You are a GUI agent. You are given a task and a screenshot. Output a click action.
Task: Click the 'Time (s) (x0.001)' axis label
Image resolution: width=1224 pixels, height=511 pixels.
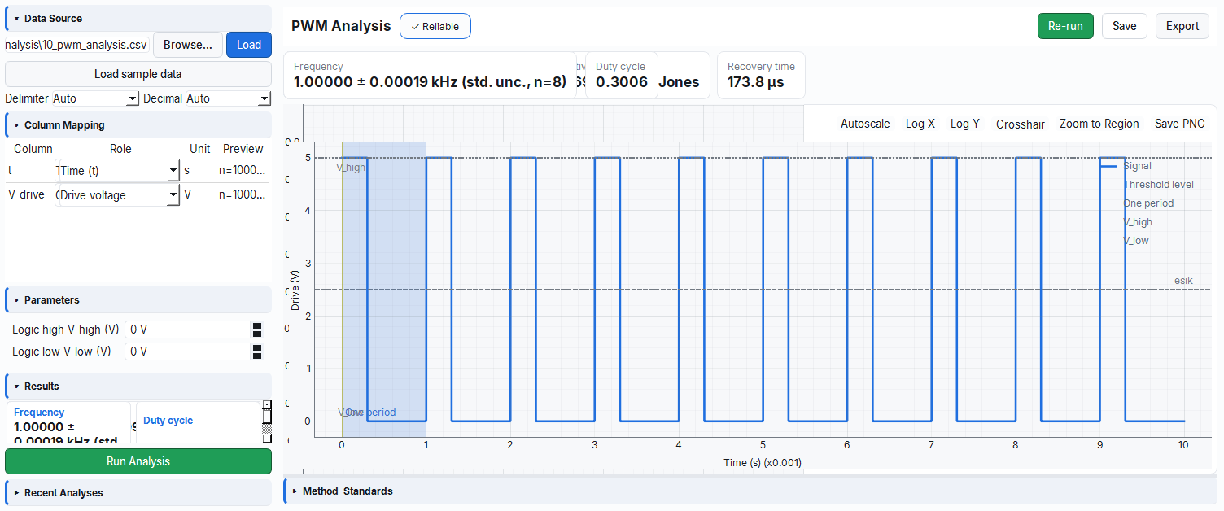click(763, 463)
